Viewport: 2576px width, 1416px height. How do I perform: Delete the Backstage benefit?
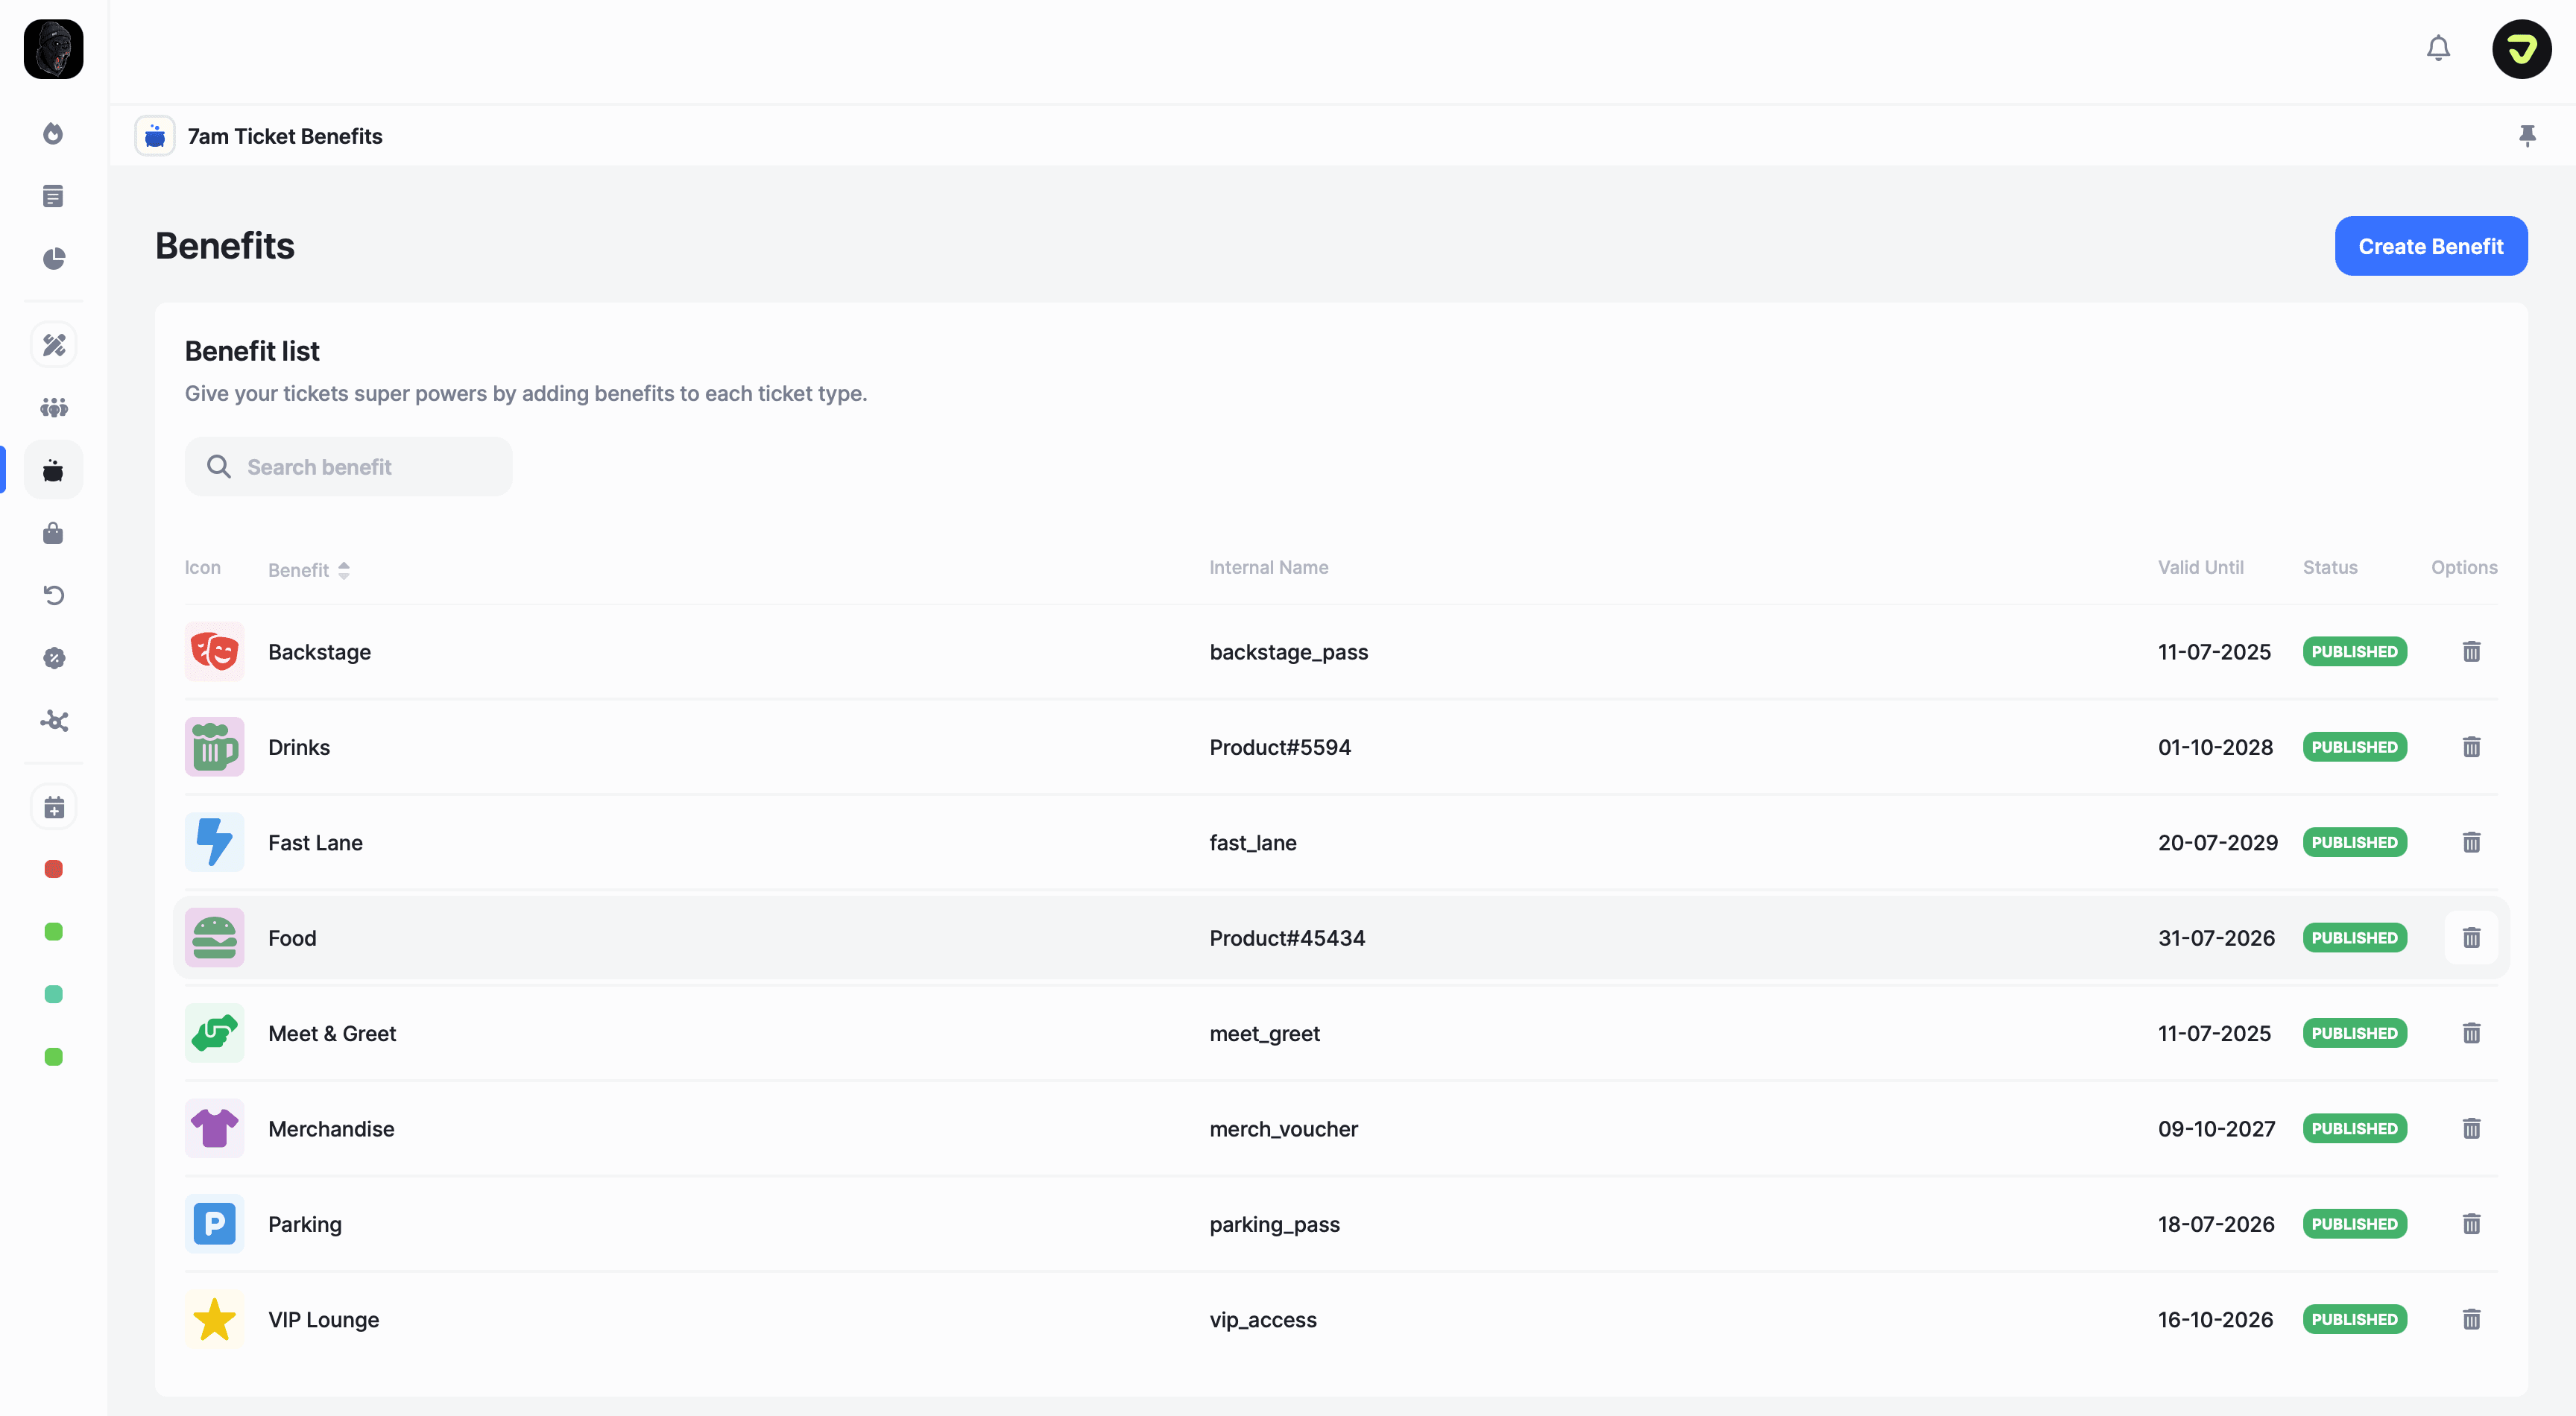tap(2471, 652)
